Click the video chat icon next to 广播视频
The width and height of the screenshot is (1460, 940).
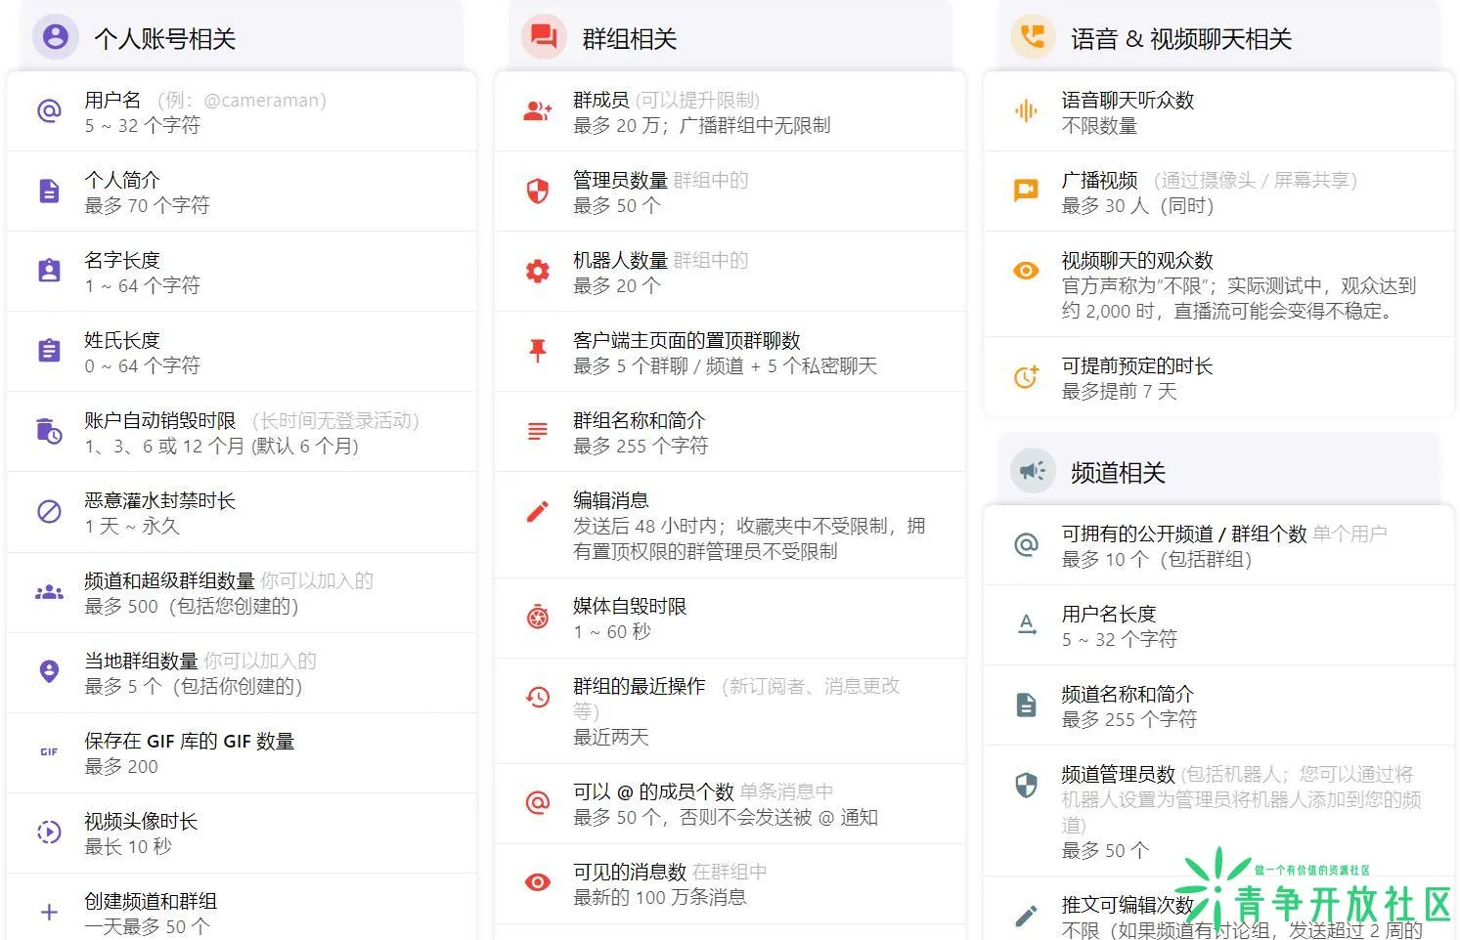tap(1026, 191)
